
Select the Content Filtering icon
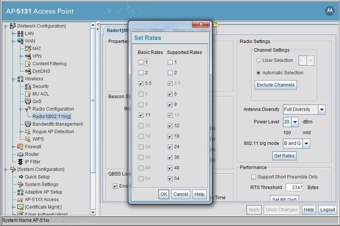click(x=28, y=63)
